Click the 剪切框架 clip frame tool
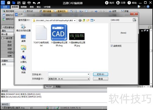The height and width of the screenshot is (110, 153). point(9,11)
